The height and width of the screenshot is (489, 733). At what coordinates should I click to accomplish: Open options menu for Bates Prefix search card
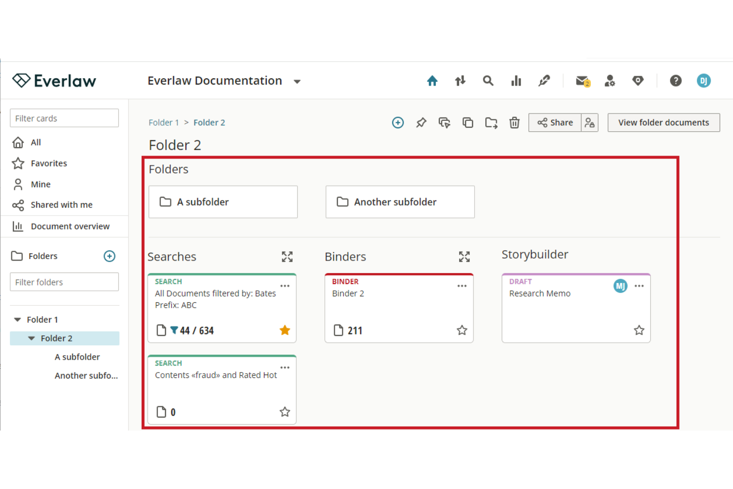285,286
